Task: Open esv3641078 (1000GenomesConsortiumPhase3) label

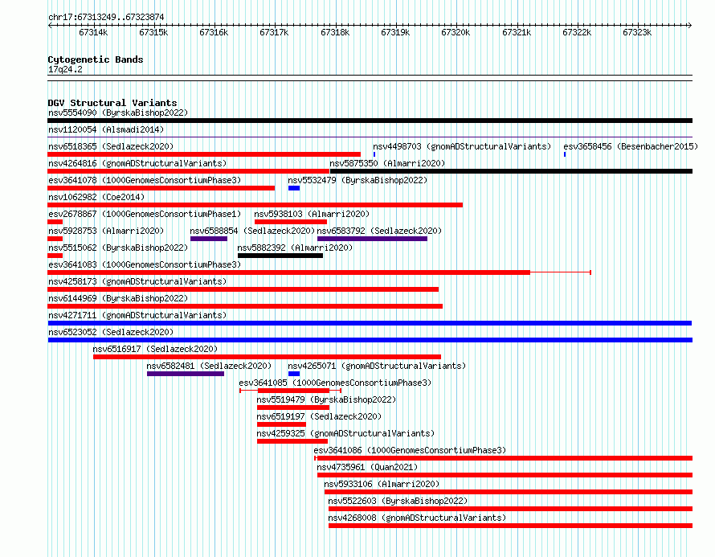Action: (x=145, y=180)
